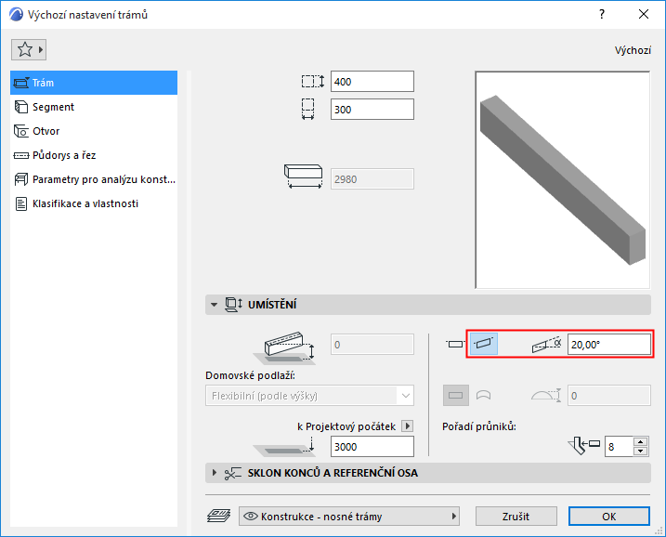Expand SKLON KONCŮ A REFERENČNÍ OSA panel
The height and width of the screenshot is (537, 666).
coord(214,473)
